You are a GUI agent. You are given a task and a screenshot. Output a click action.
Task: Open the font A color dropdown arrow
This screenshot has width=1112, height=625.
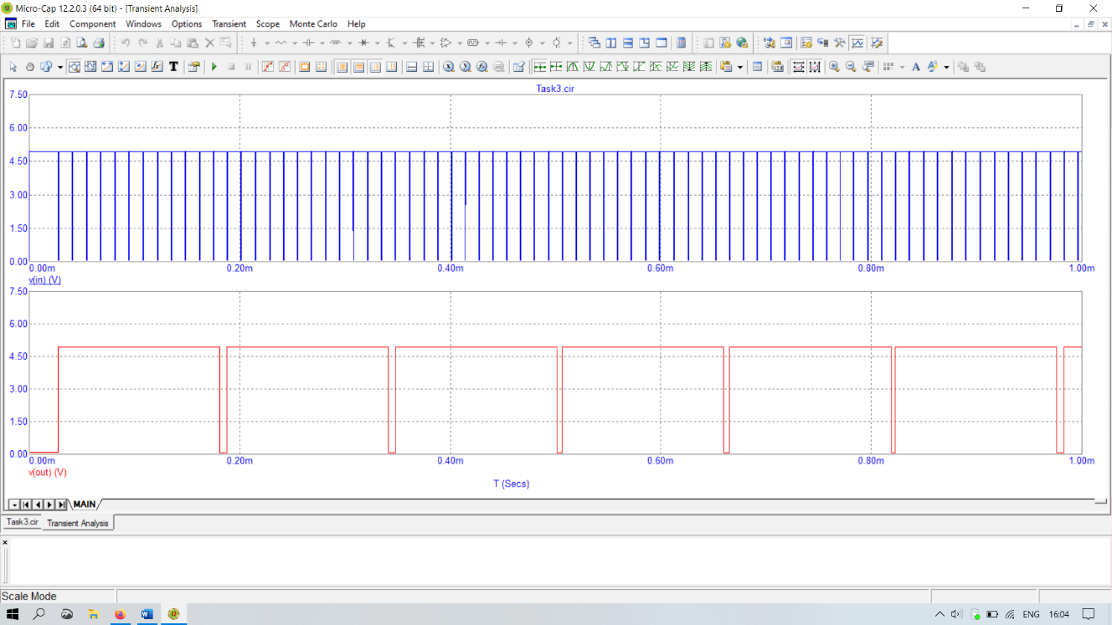946,67
